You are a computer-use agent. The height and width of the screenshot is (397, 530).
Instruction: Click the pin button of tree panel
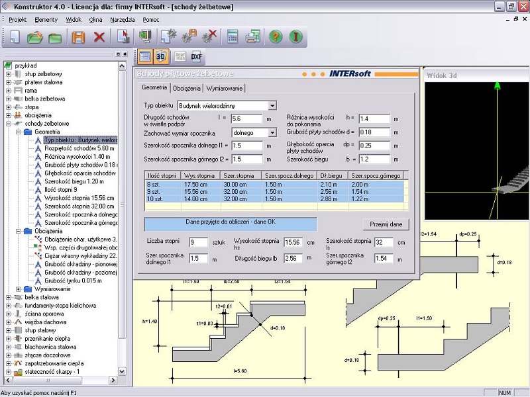(x=118, y=54)
